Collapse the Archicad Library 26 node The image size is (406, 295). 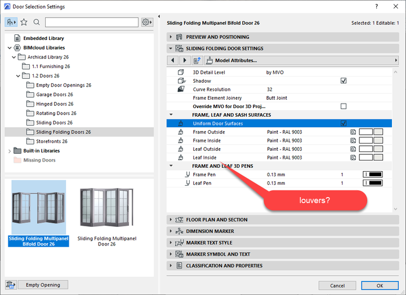coord(14,57)
